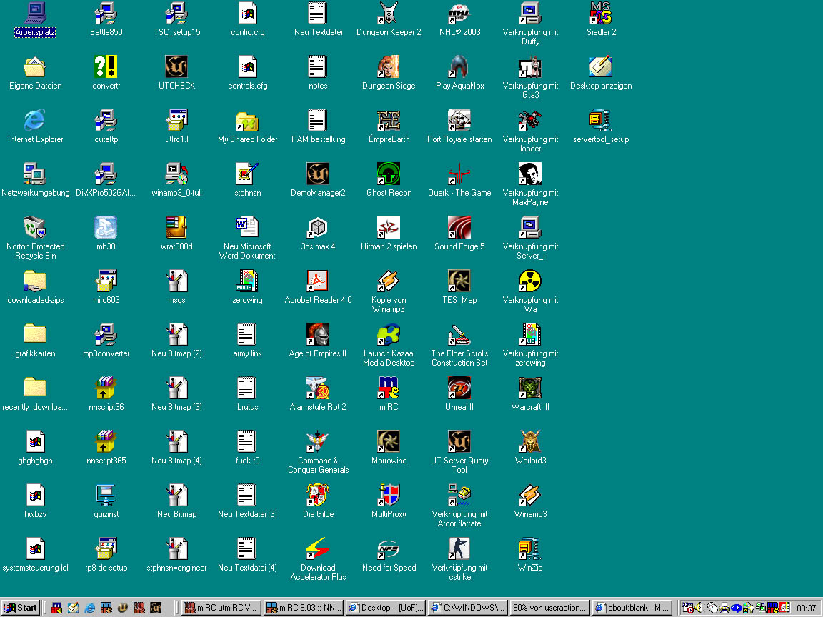Image resolution: width=823 pixels, height=617 pixels.
Task: Open the Start menu
Action: pos(20,608)
